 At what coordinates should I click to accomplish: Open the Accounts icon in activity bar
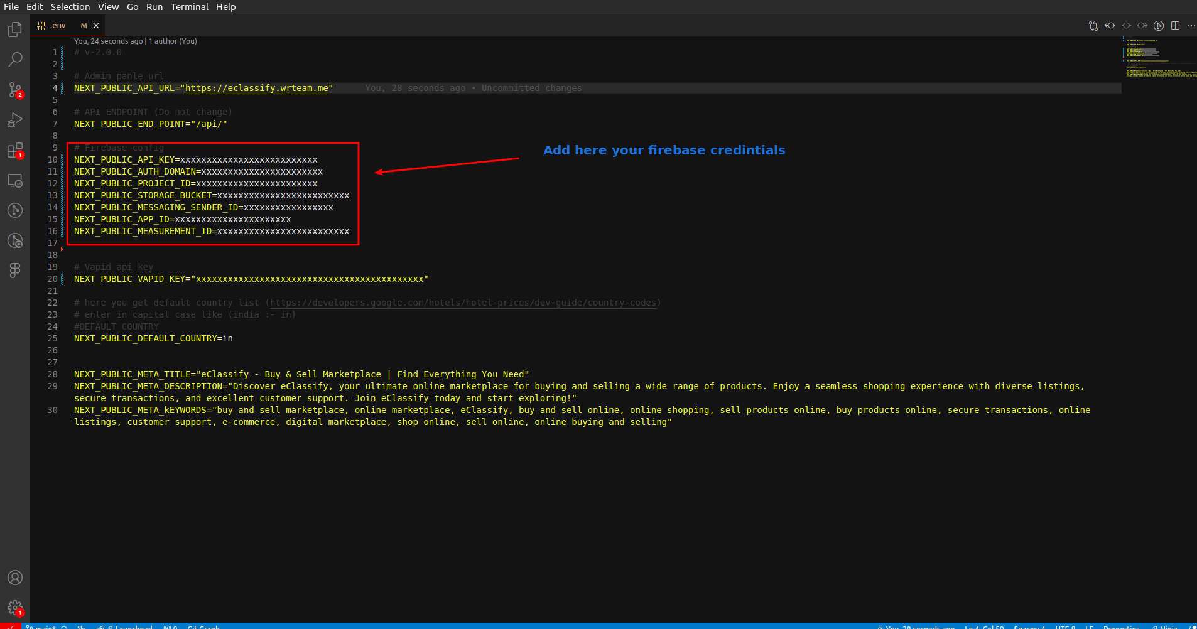click(x=14, y=578)
